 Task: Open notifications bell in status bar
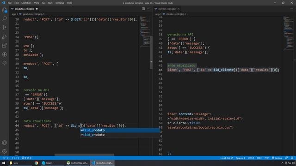tap(292, 158)
